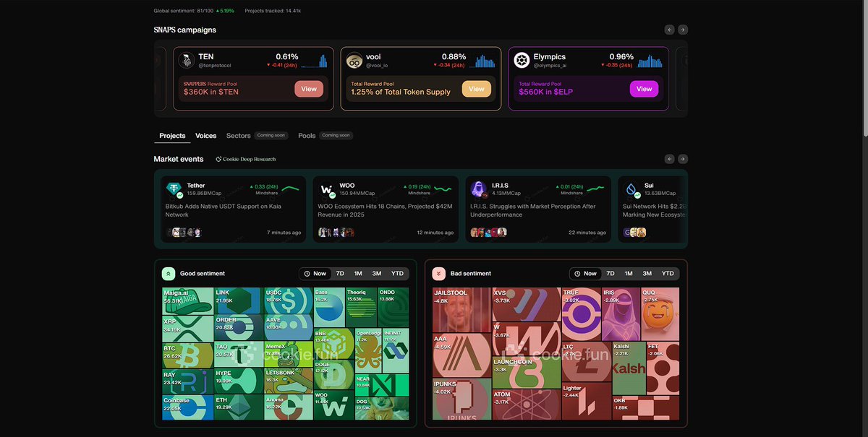868x437 pixels.
Task: Click Tether's green mindshare sparkline
Action: click(290, 189)
